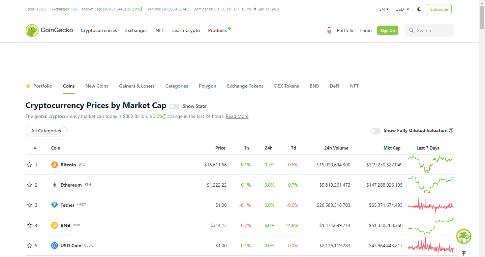Click the Read More link

(237, 116)
